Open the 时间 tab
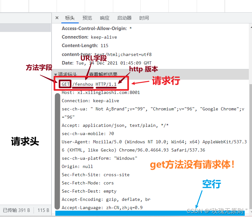 (144, 18)
